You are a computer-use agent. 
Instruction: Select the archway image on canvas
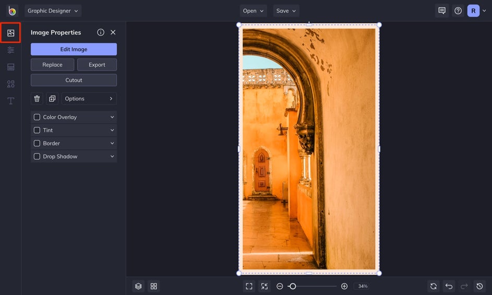(309, 149)
